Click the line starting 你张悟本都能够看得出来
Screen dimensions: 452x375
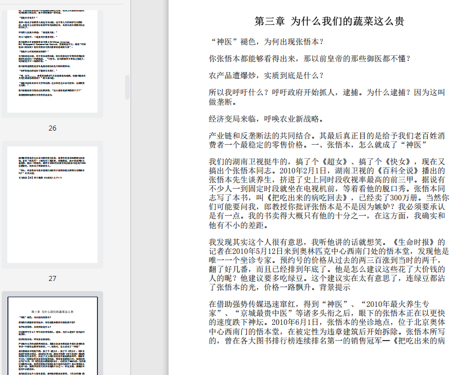pyautogui.click(x=310, y=59)
